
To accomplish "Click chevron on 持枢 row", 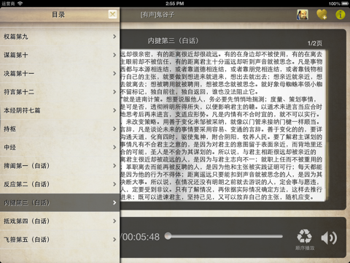I will click(x=114, y=129).
